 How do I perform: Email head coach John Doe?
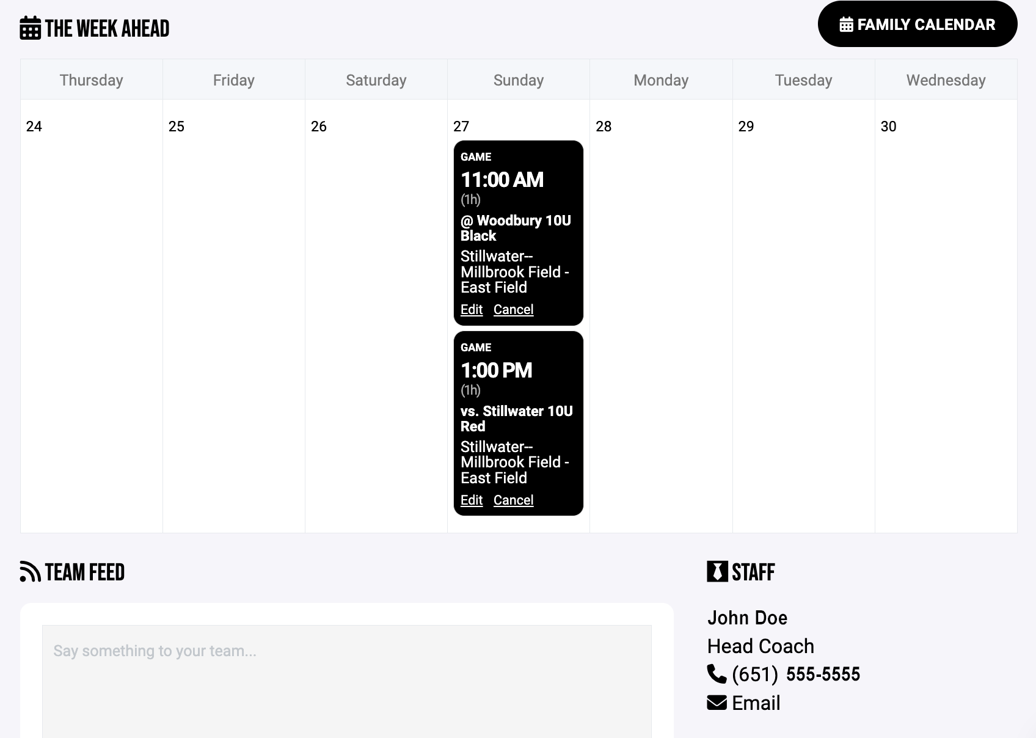[x=756, y=703]
